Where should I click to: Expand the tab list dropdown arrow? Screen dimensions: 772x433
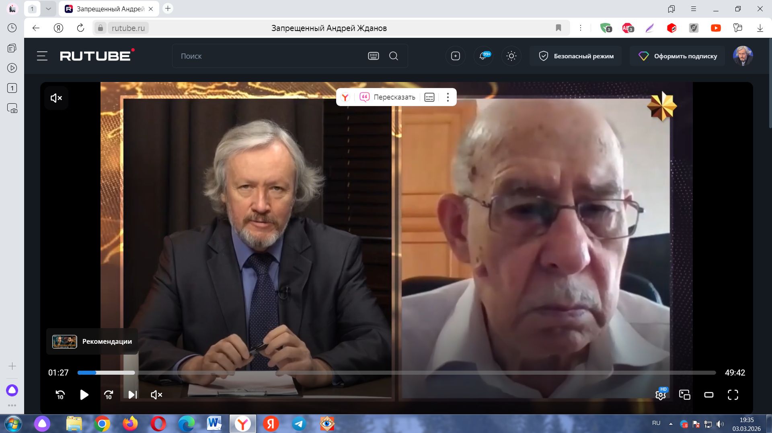point(48,9)
